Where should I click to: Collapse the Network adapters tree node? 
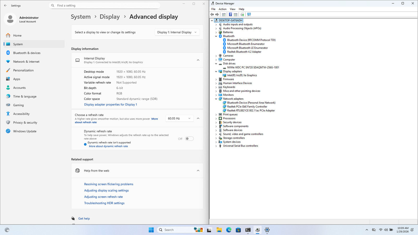pyautogui.click(x=216, y=99)
